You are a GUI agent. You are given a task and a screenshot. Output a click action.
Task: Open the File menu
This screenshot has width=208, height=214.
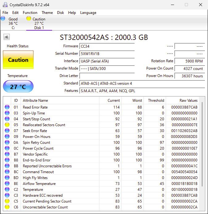coord(5,13)
